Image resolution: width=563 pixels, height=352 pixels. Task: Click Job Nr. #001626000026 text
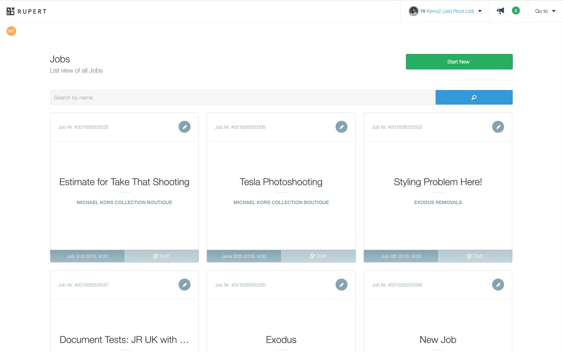pyautogui.click(x=240, y=285)
